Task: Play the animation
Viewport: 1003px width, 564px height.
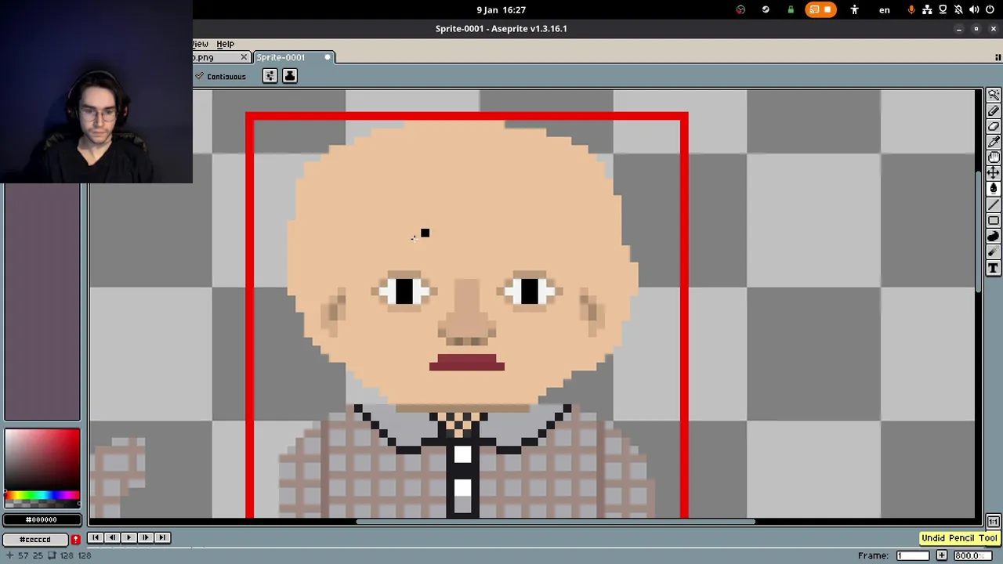Action: tap(129, 537)
